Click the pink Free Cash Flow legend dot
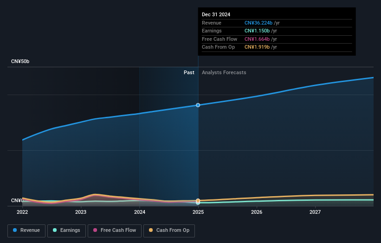This screenshot has width=381, height=243. click(x=95, y=230)
